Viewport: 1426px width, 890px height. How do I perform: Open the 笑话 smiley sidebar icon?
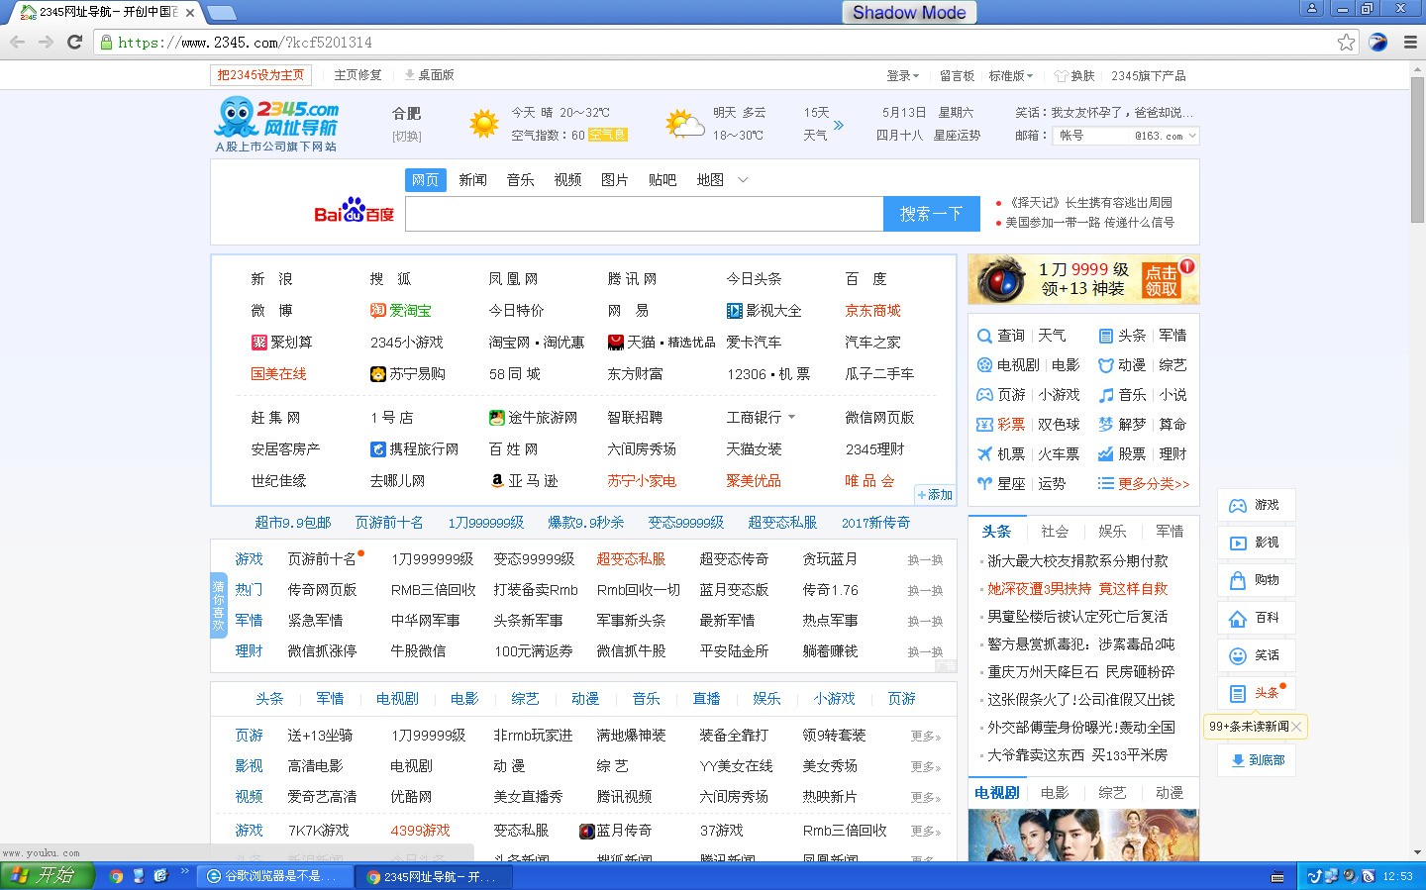point(1238,655)
